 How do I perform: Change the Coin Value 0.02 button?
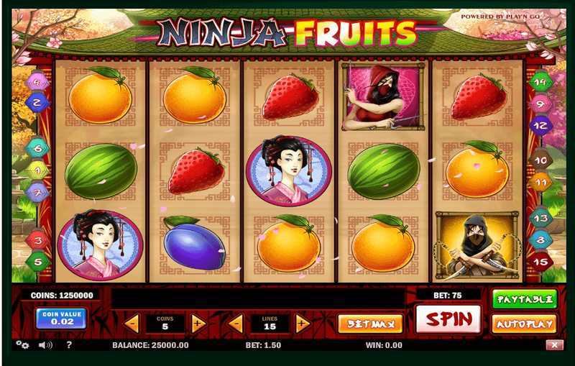pyautogui.click(x=61, y=318)
